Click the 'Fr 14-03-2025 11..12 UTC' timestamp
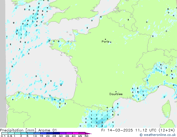The image size is (177, 137). coord(129,130)
